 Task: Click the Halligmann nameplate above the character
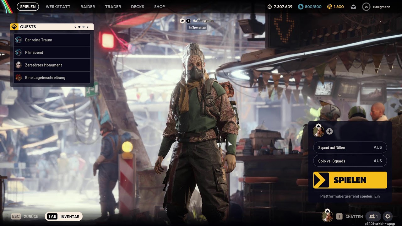(203, 21)
